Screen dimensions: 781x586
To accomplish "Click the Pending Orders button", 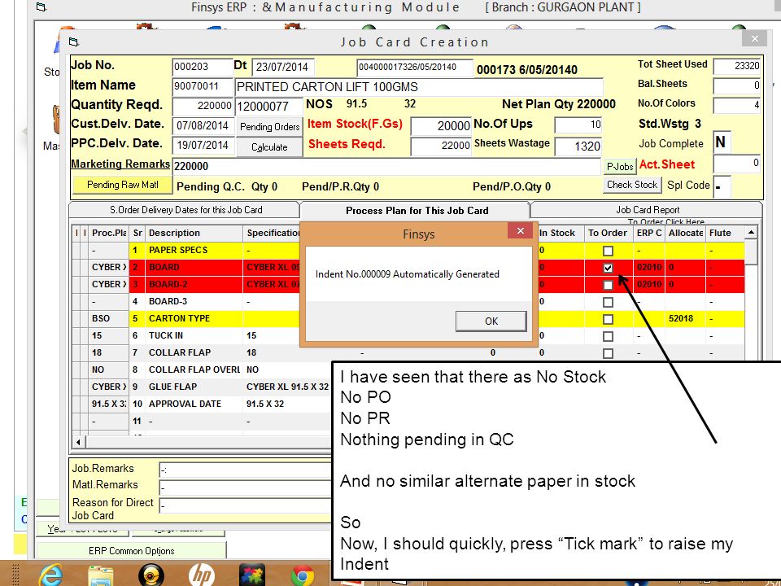I will [269, 127].
